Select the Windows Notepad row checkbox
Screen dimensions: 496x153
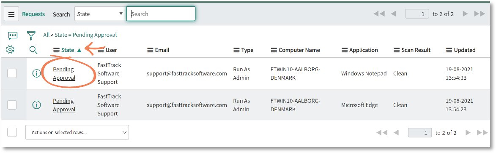tap(12, 73)
